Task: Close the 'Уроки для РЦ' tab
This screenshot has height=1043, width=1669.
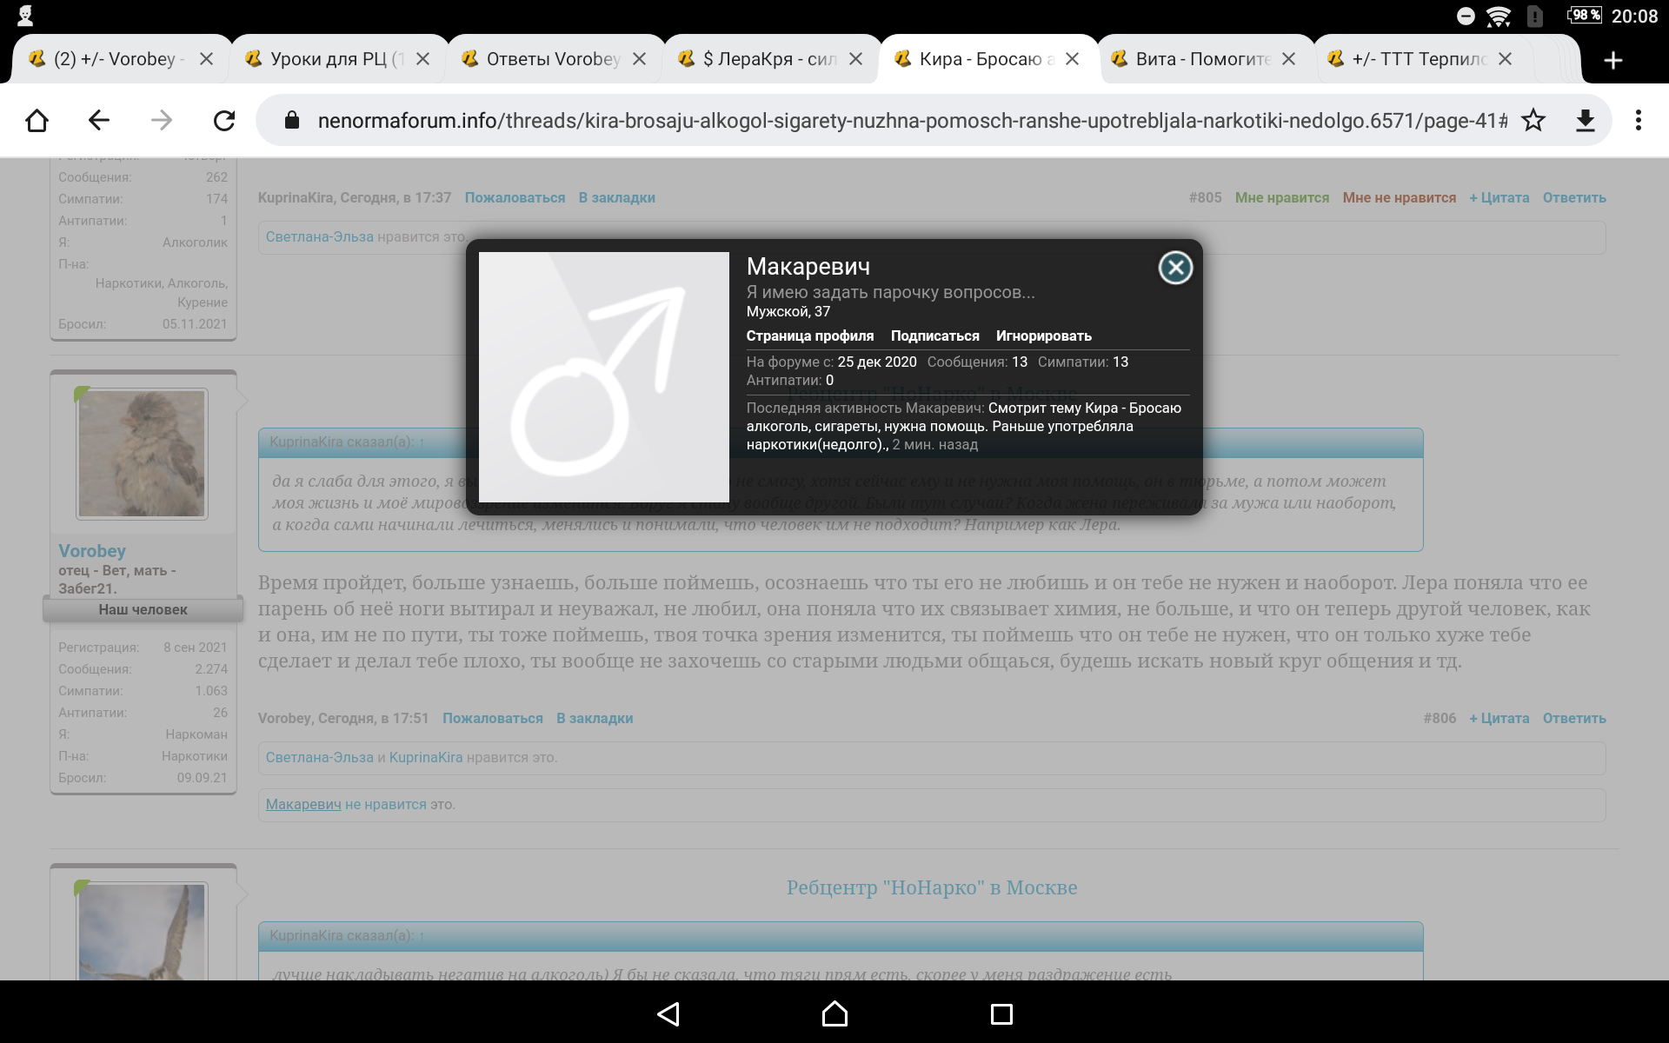Action: click(x=423, y=59)
